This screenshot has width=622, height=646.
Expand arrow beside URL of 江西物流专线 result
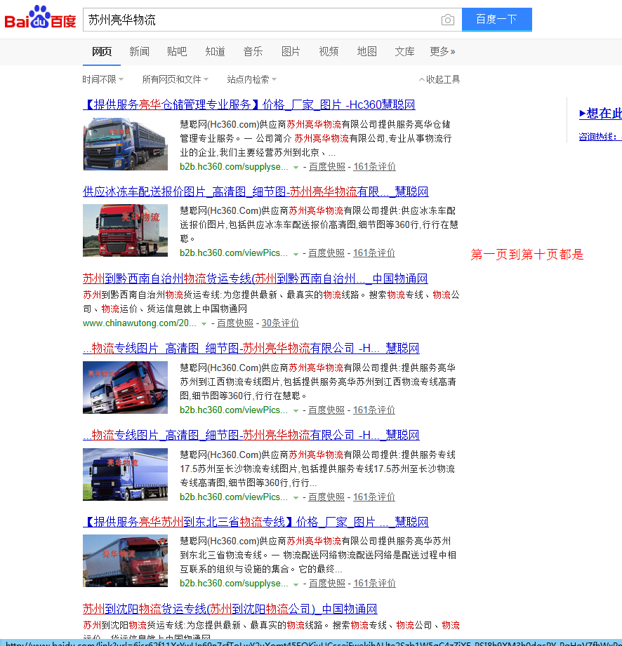click(x=296, y=411)
